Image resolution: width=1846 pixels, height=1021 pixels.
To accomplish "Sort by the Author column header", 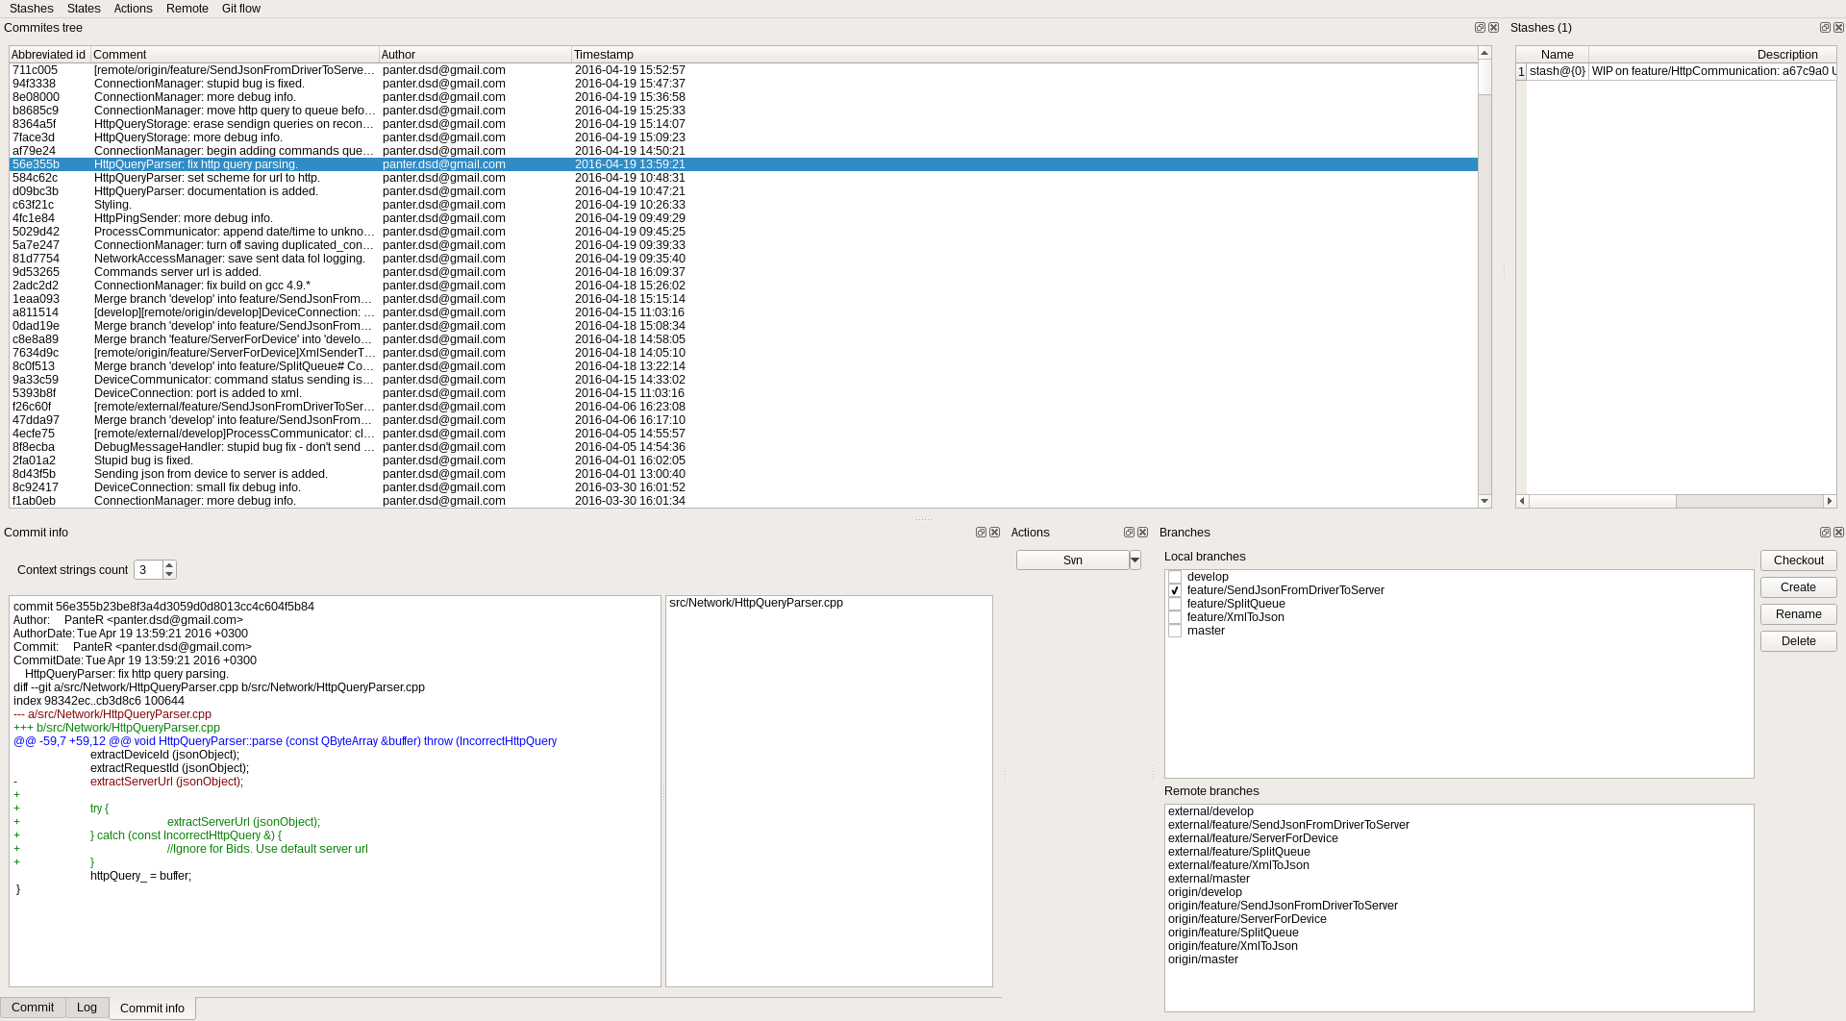I will coord(475,55).
